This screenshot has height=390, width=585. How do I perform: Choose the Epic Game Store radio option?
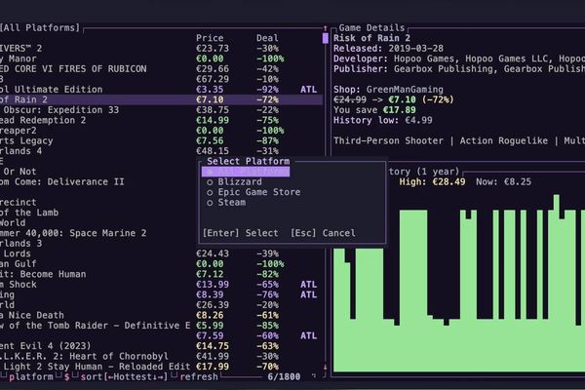point(253,192)
